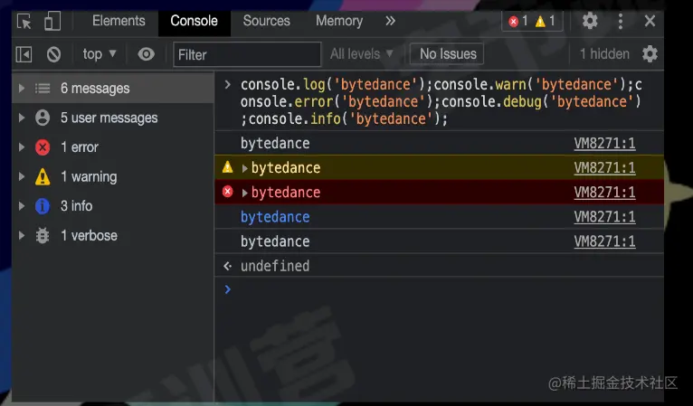Toggle the device toolbar icon
The width and height of the screenshot is (693, 406).
pos(52,21)
